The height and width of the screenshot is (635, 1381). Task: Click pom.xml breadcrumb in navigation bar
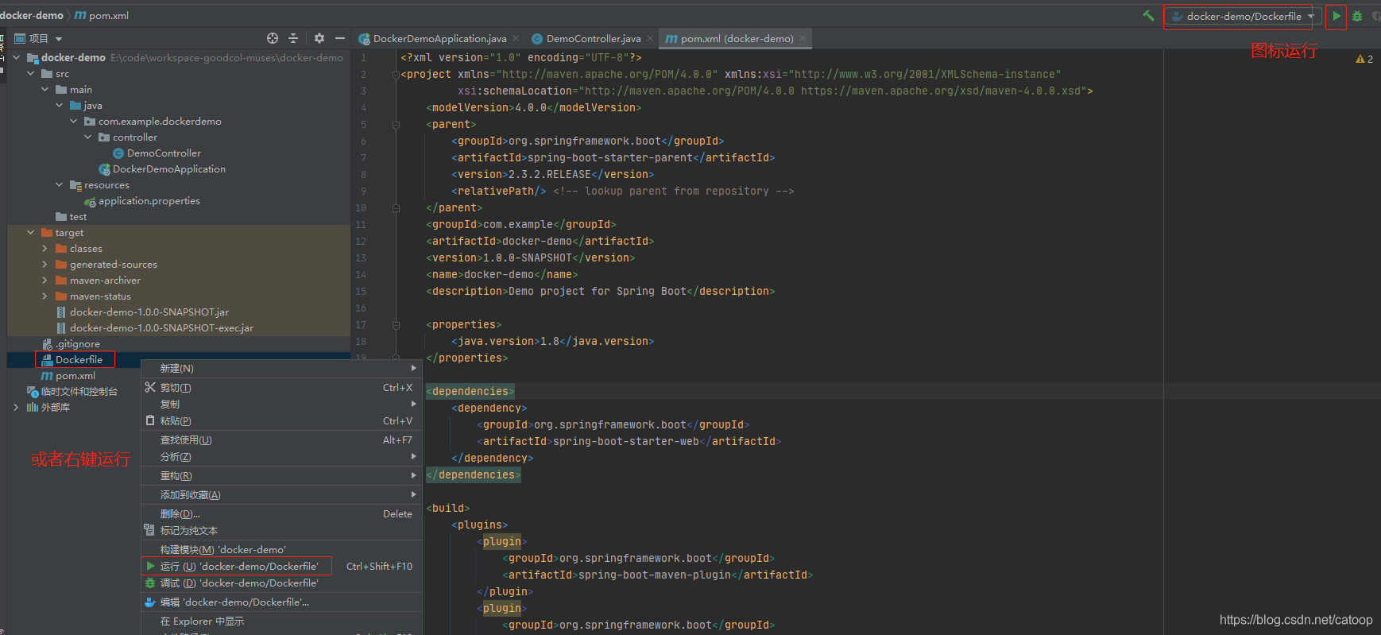[x=102, y=15]
